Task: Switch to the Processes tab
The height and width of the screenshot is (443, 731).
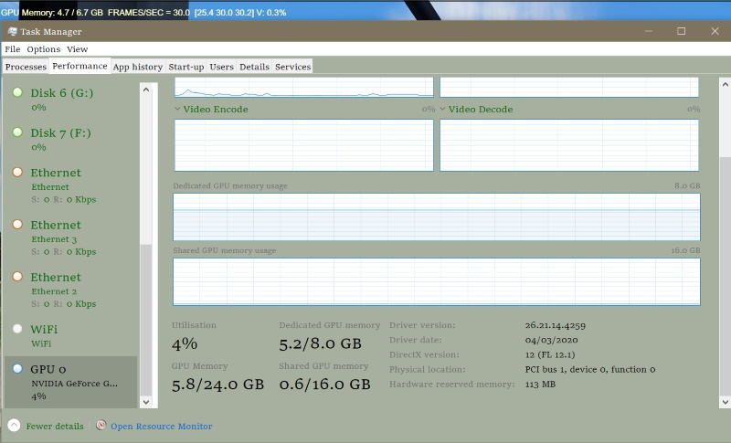Action: pos(26,67)
